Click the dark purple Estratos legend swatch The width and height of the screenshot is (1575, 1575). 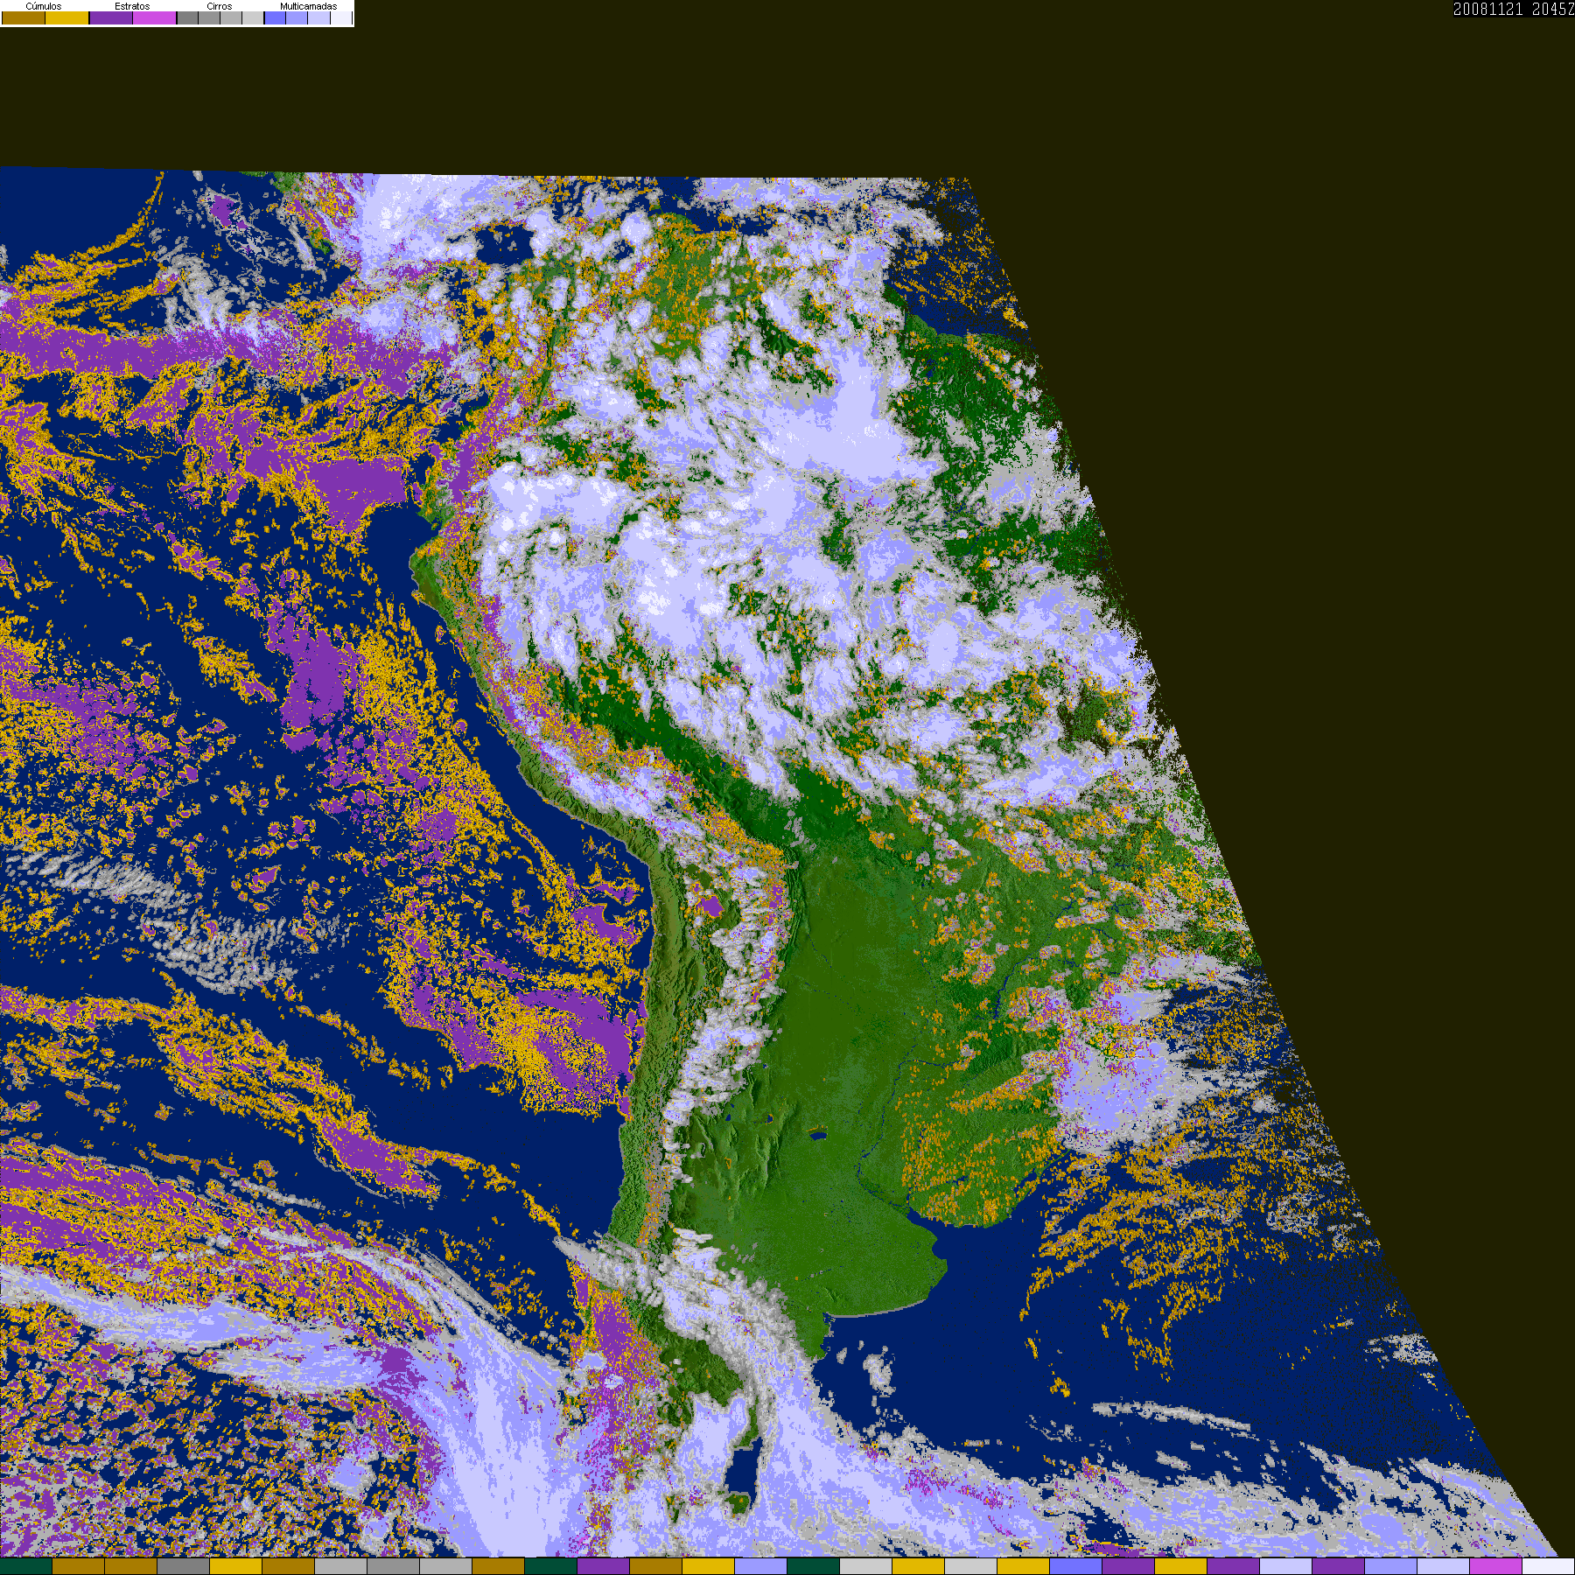(111, 17)
